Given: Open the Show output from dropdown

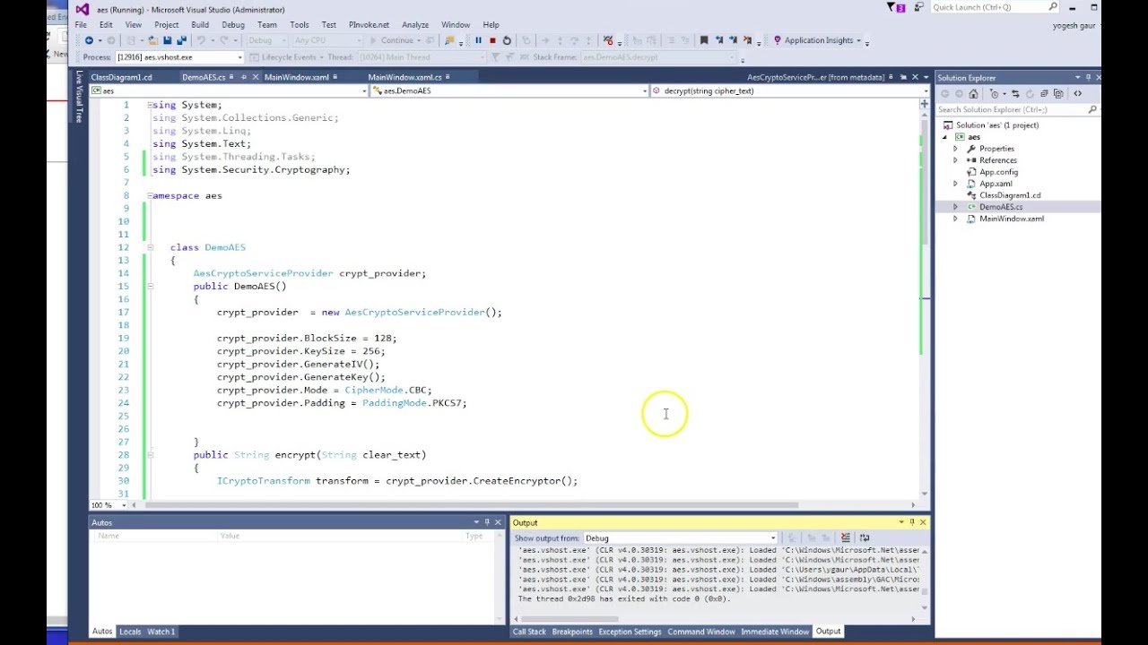Looking at the screenshot, I should coord(681,538).
